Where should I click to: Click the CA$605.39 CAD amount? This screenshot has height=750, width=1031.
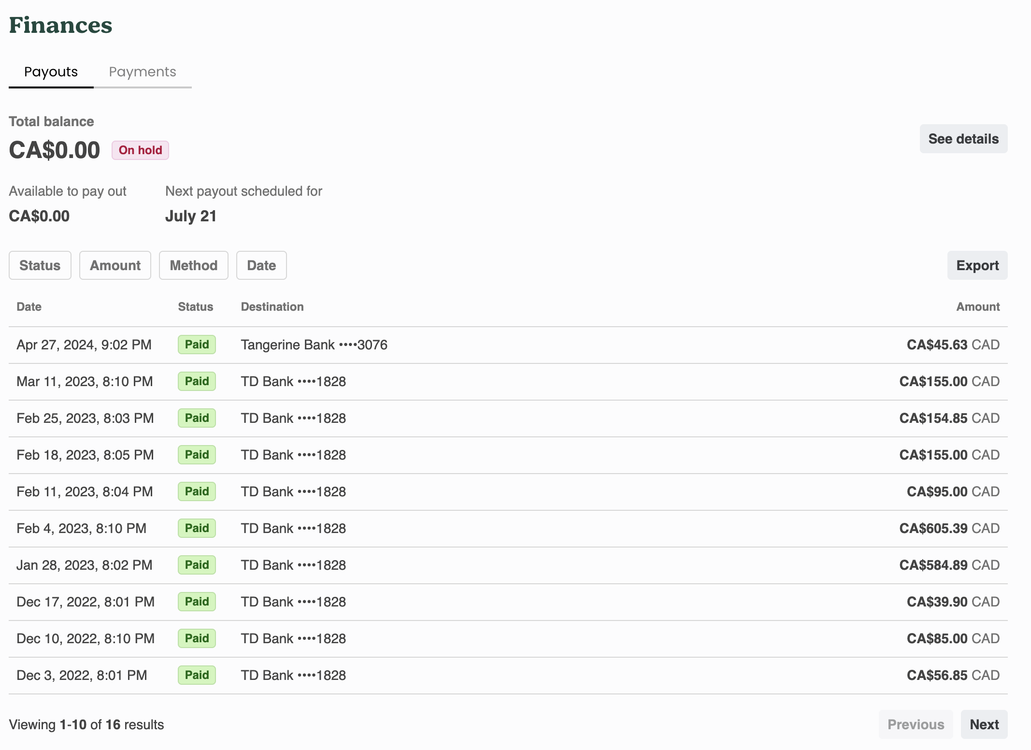click(x=949, y=529)
